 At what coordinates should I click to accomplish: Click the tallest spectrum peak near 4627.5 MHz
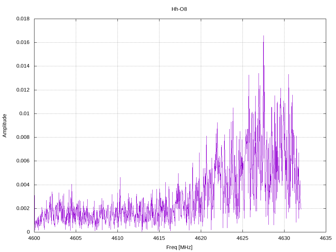263,36
